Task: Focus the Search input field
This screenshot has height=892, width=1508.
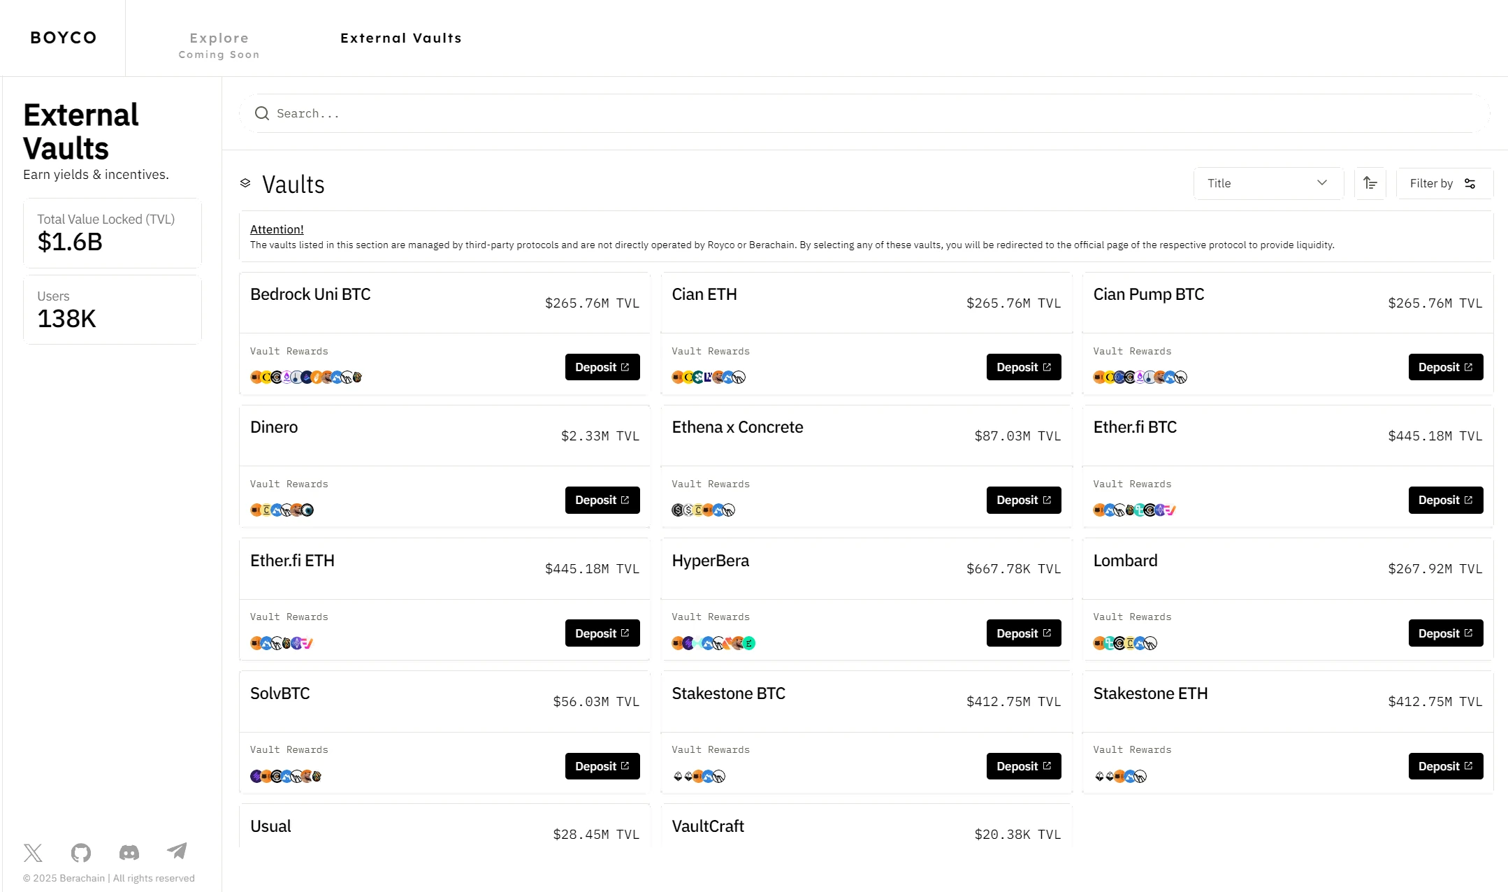Action: click(864, 113)
